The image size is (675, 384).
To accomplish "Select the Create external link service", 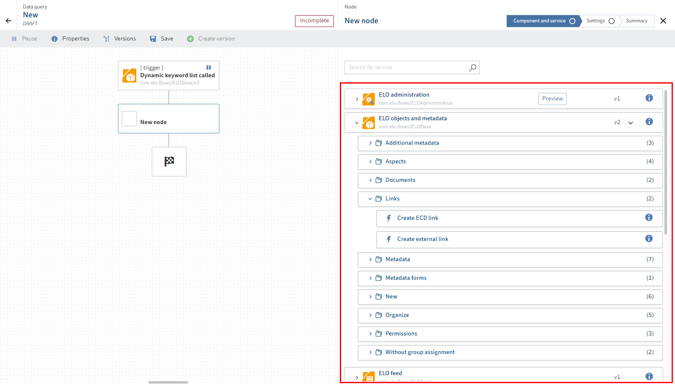I will point(519,239).
